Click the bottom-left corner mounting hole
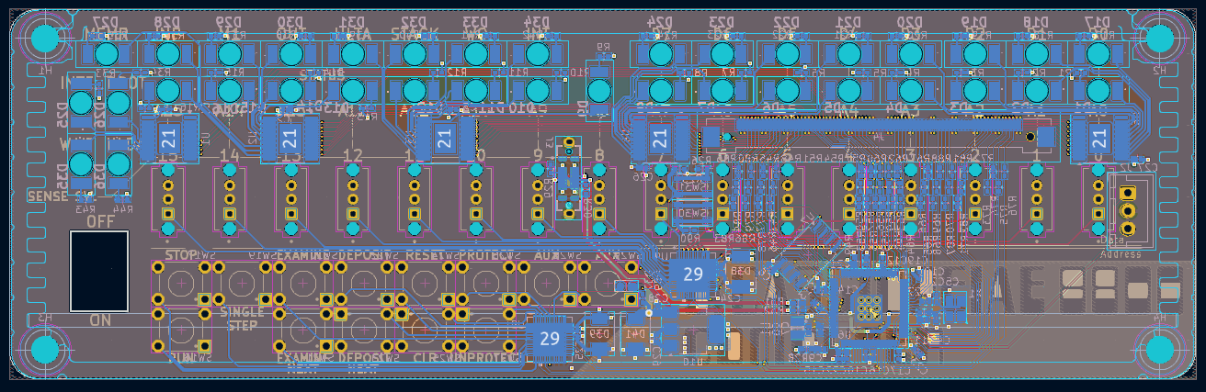The image size is (1206, 392). tap(44, 350)
